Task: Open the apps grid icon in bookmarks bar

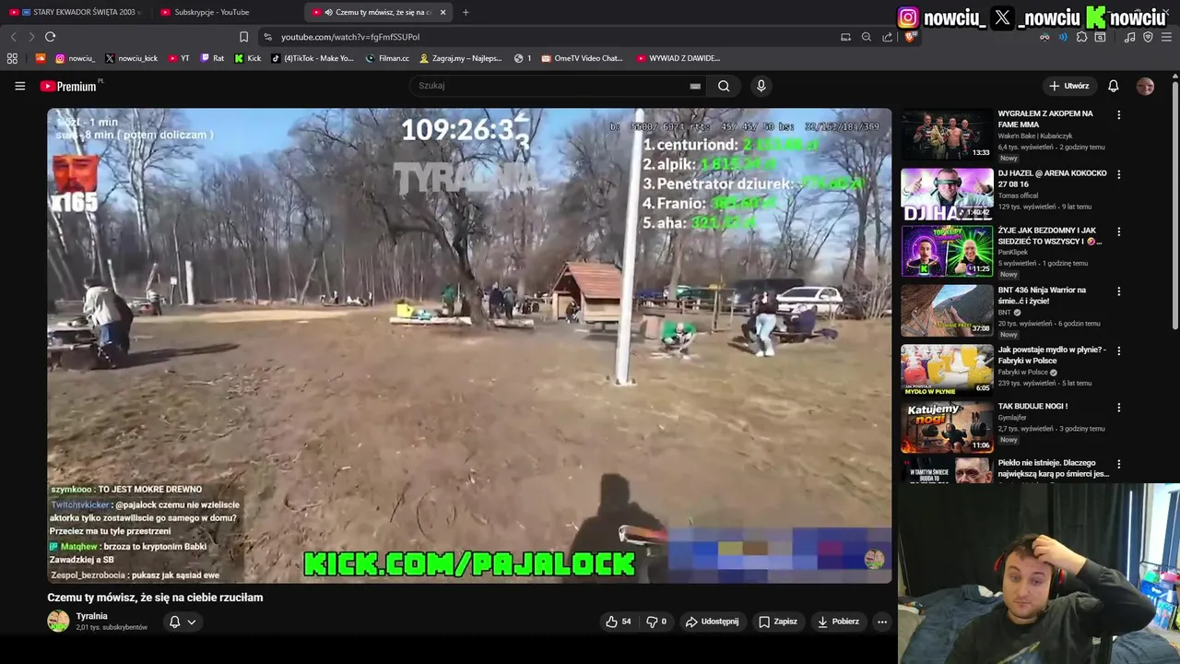Action: click(12, 58)
